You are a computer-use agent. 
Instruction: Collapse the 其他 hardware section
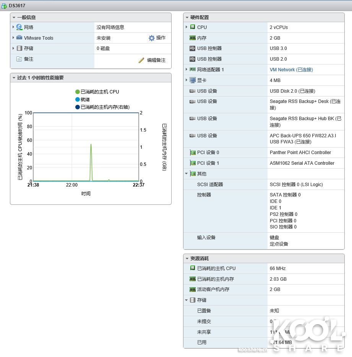coord(187,174)
